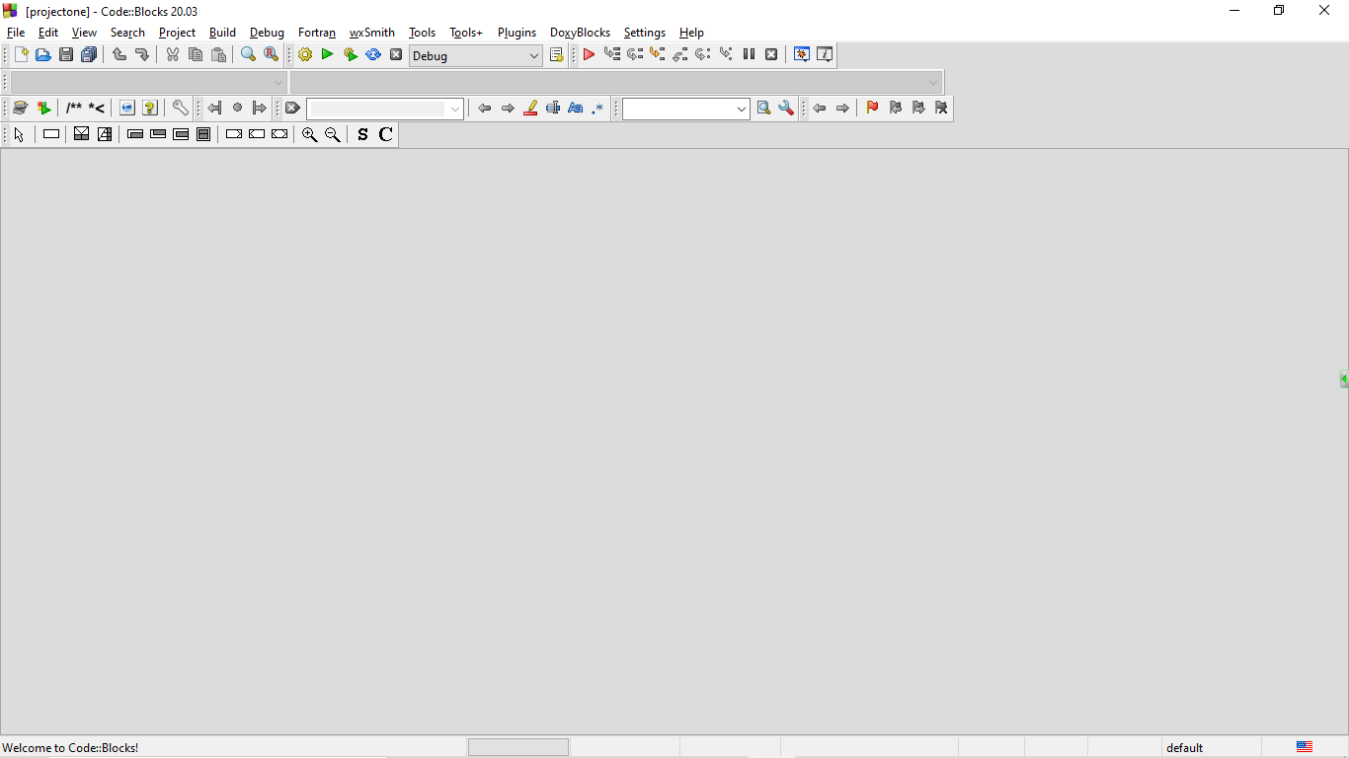Click the Build and run icon
This screenshot has height=758, width=1349.
coord(351,55)
